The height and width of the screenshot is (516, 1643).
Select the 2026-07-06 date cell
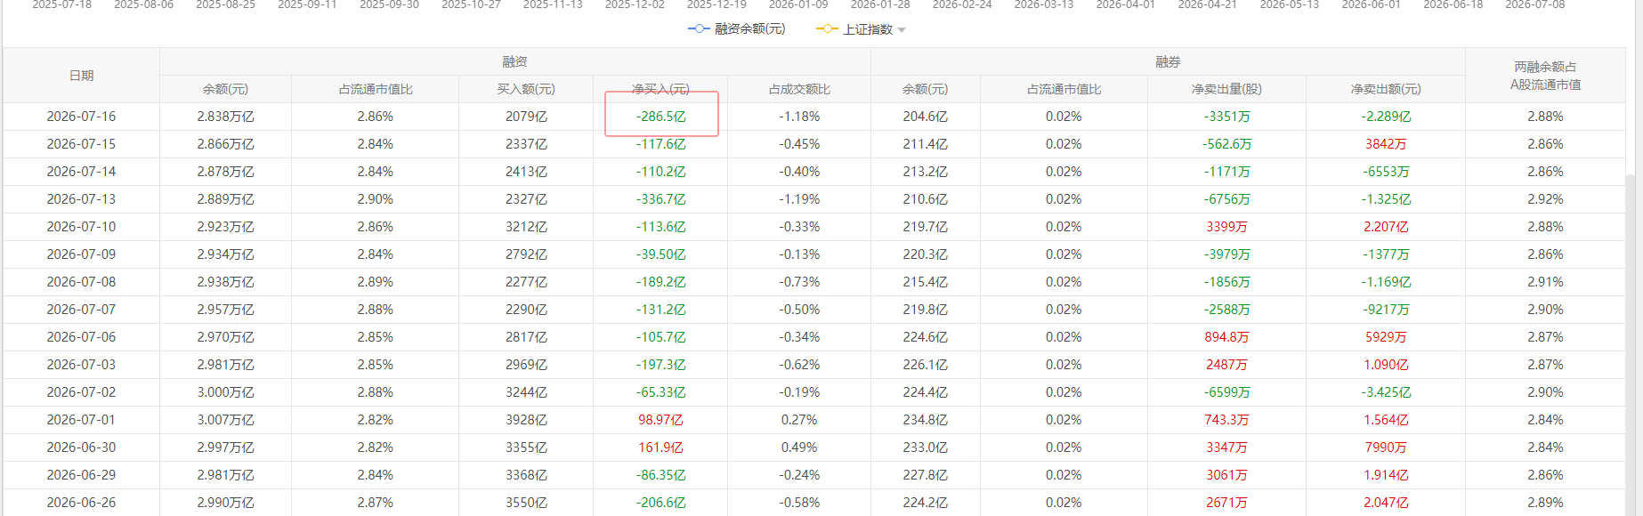(x=81, y=337)
